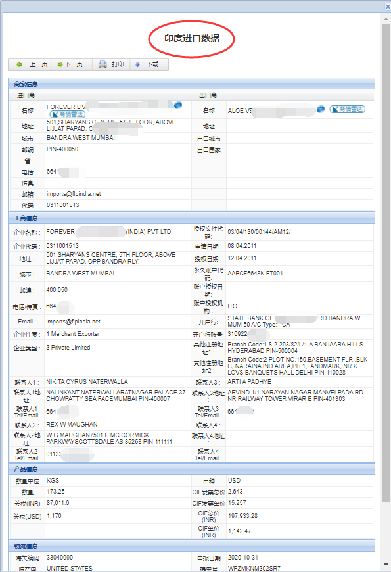Click the Email value in 工商信息
The height and width of the screenshot is (572, 391).
(x=74, y=322)
